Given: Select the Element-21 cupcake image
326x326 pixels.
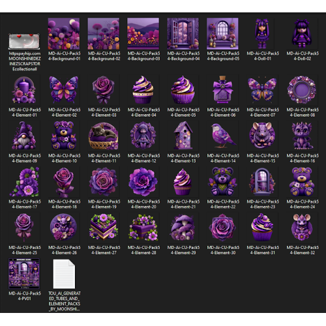Looking at the screenshot, I should [183, 182].
